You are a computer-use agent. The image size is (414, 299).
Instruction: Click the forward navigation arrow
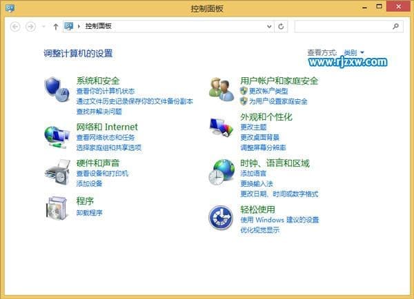tap(30, 27)
